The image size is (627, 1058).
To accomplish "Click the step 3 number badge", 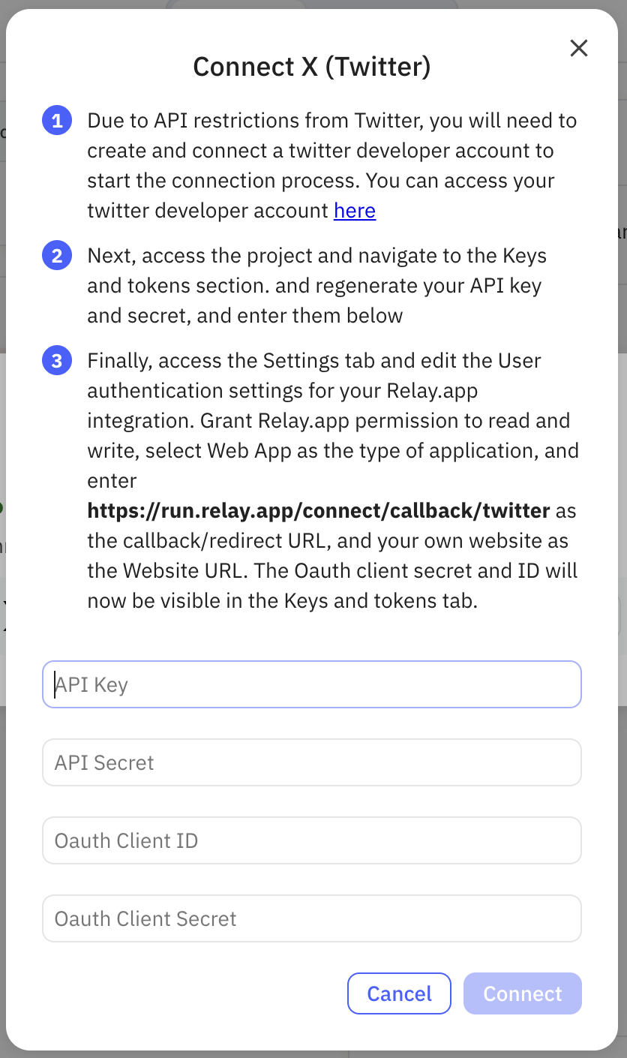I will (57, 361).
